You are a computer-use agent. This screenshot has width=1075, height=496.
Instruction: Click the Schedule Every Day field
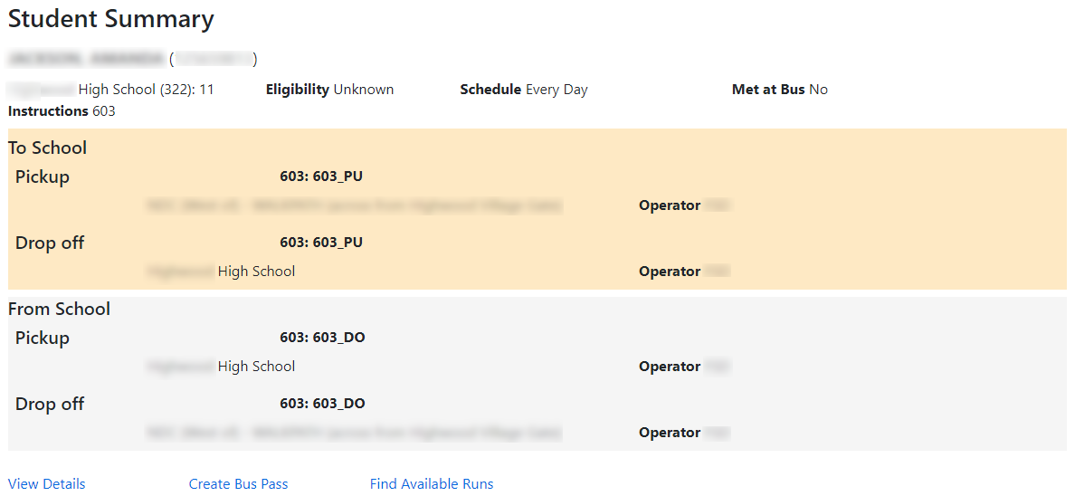523,90
